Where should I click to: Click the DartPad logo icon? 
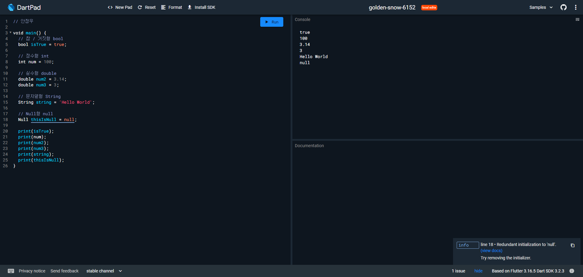pyautogui.click(x=11, y=7)
